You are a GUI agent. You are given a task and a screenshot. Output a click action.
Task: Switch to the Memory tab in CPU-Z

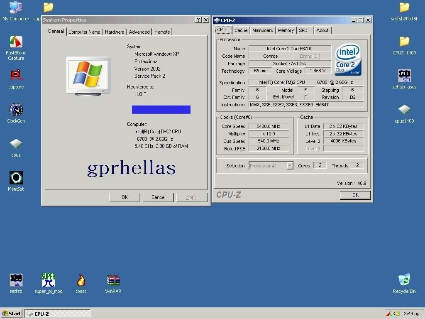[286, 30]
